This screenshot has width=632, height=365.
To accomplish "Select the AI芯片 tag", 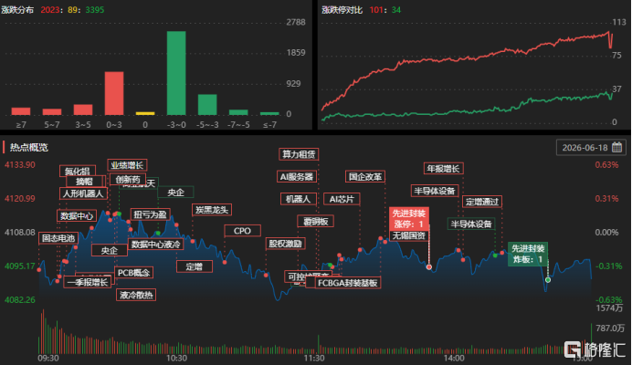I will [342, 199].
